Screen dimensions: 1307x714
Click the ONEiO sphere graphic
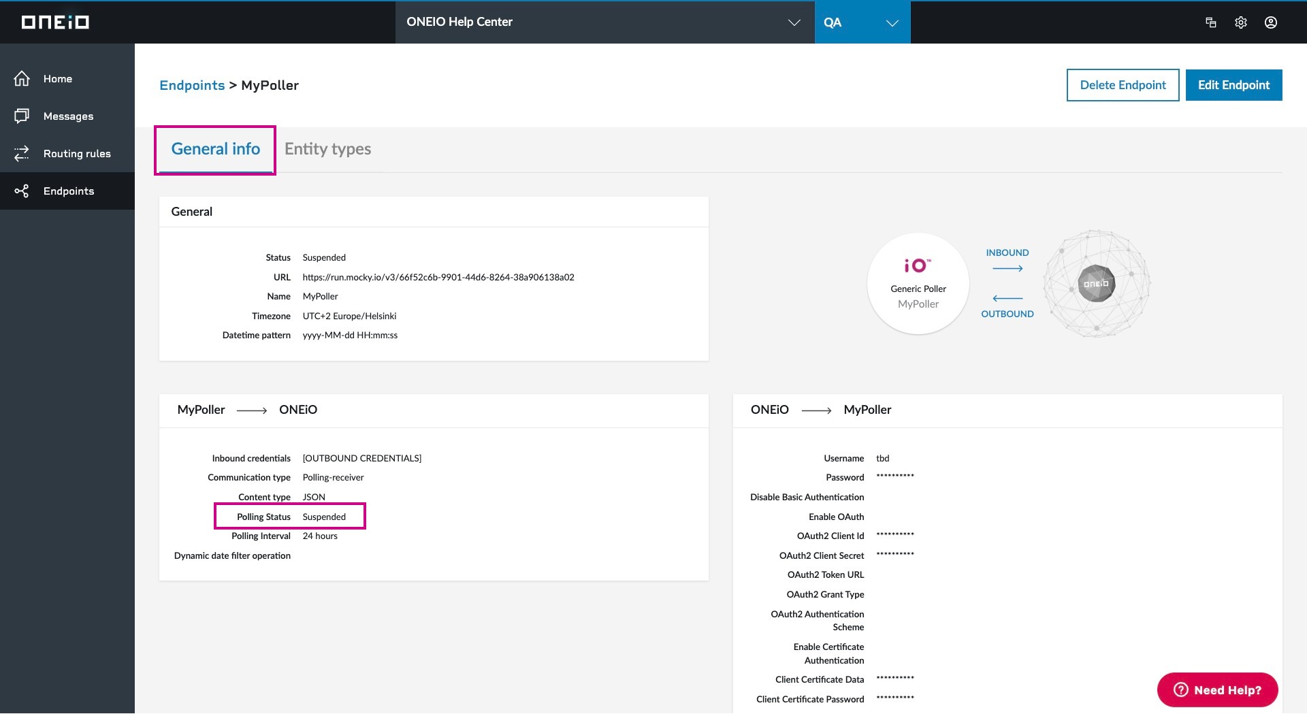1097,283
